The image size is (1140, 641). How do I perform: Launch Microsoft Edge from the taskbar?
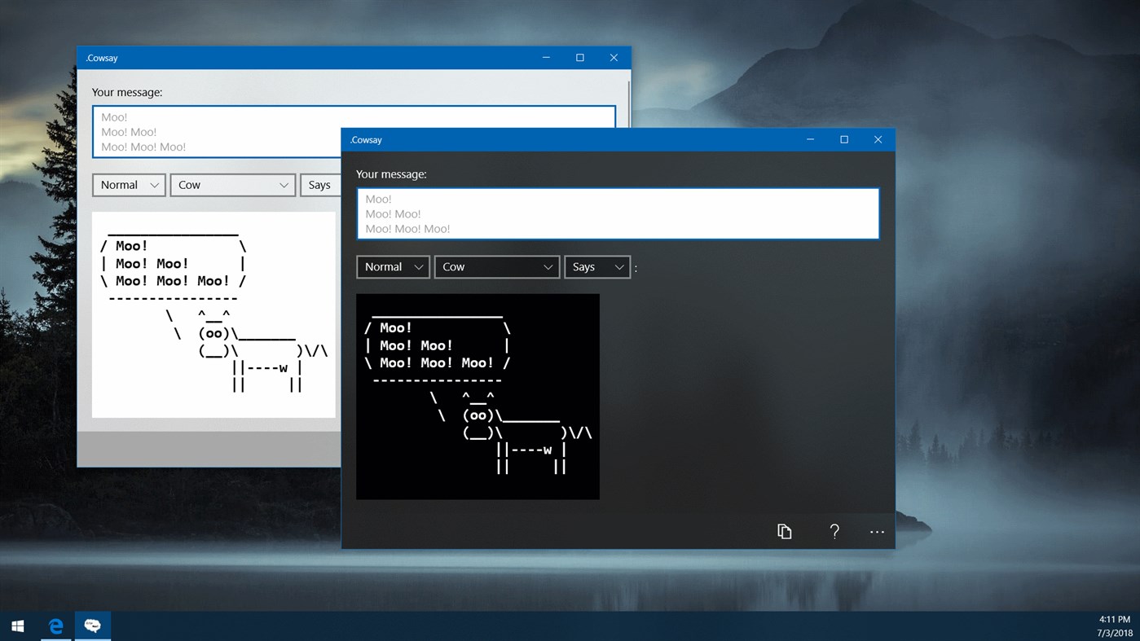click(55, 626)
